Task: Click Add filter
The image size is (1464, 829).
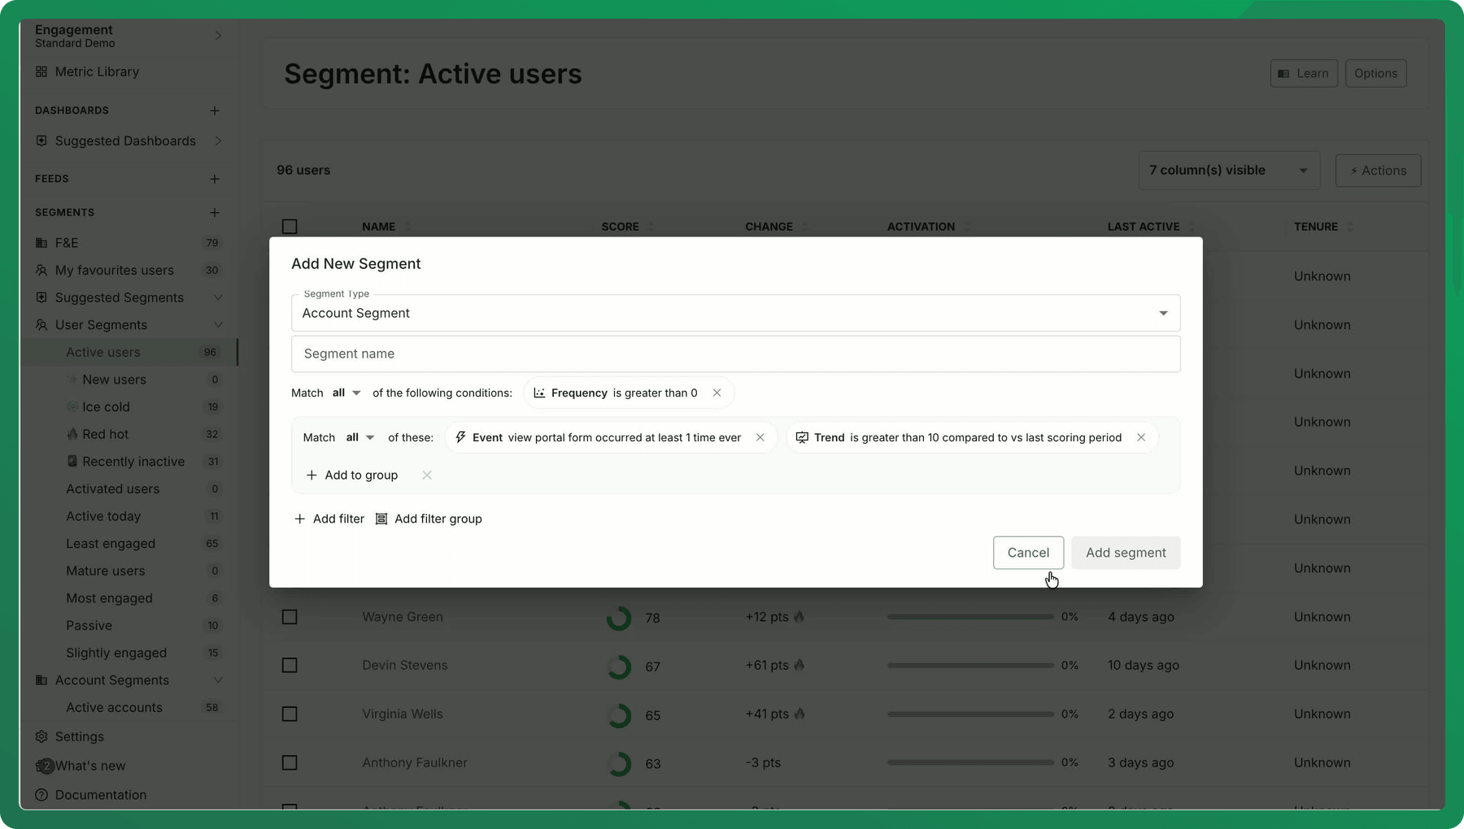Action: [329, 519]
